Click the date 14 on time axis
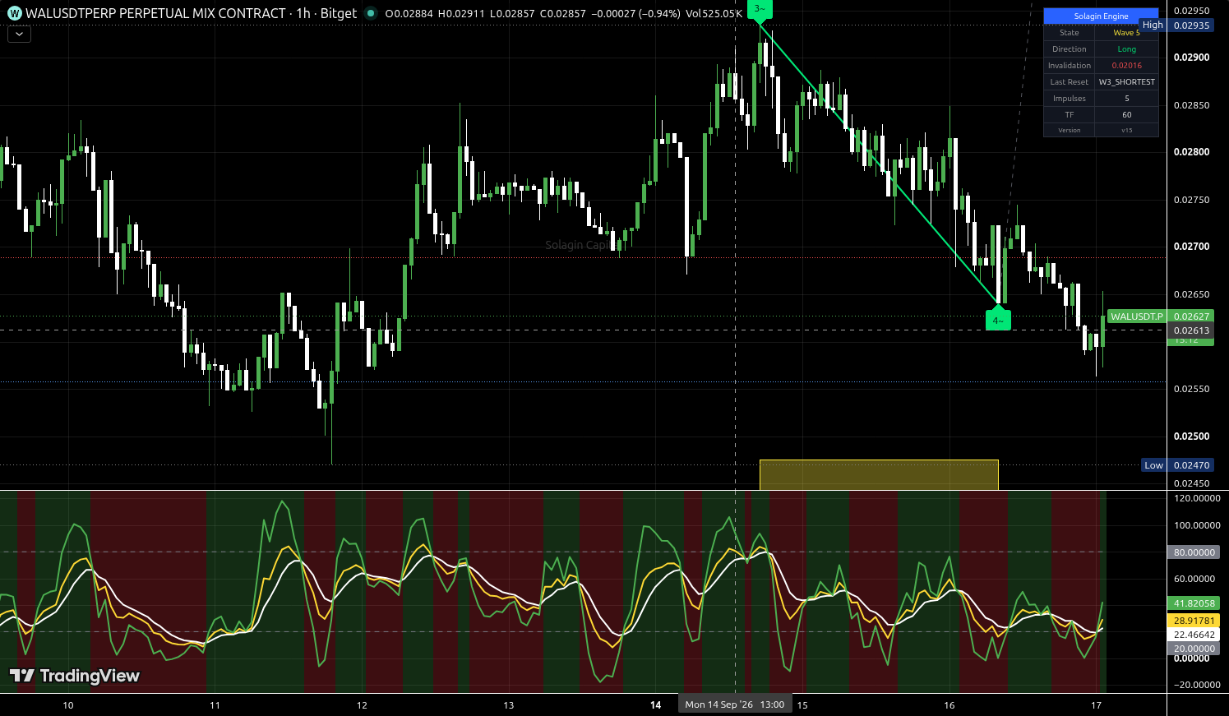Viewport: 1229px width, 716px height. tap(655, 705)
